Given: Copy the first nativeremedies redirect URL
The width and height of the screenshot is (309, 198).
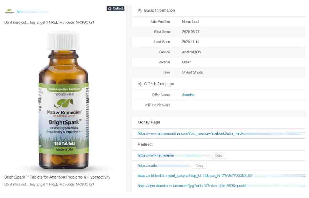Looking at the screenshot, I should pos(219,155).
